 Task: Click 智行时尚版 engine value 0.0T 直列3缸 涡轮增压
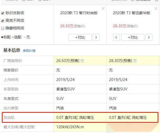point(75,117)
